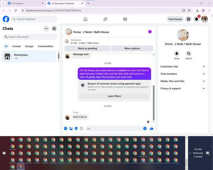Viewport: 213px width, 170px height.
Task: Open Facebook logo home link
Action: (6, 19)
